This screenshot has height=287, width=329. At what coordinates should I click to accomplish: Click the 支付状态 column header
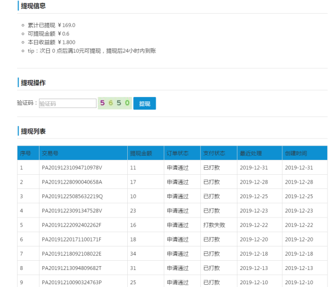tap(214, 153)
